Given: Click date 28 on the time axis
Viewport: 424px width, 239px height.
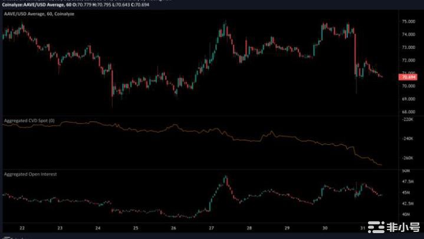Looking at the screenshot, I should click(x=249, y=228).
